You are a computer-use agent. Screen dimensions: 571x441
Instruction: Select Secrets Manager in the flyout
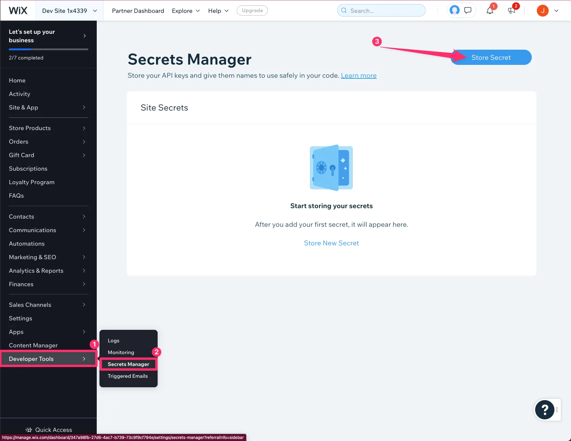(x=129, y=364)
